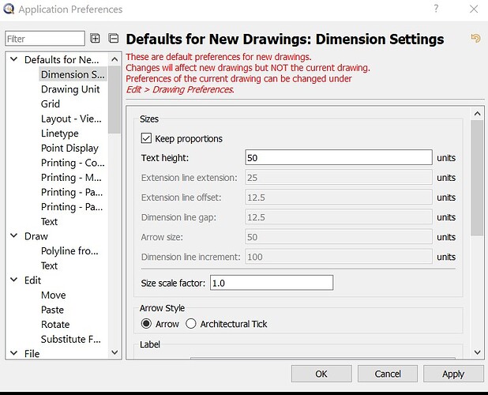The image size is (488, 395).
Task: Click the Text height input field
Action: [339, 157]
